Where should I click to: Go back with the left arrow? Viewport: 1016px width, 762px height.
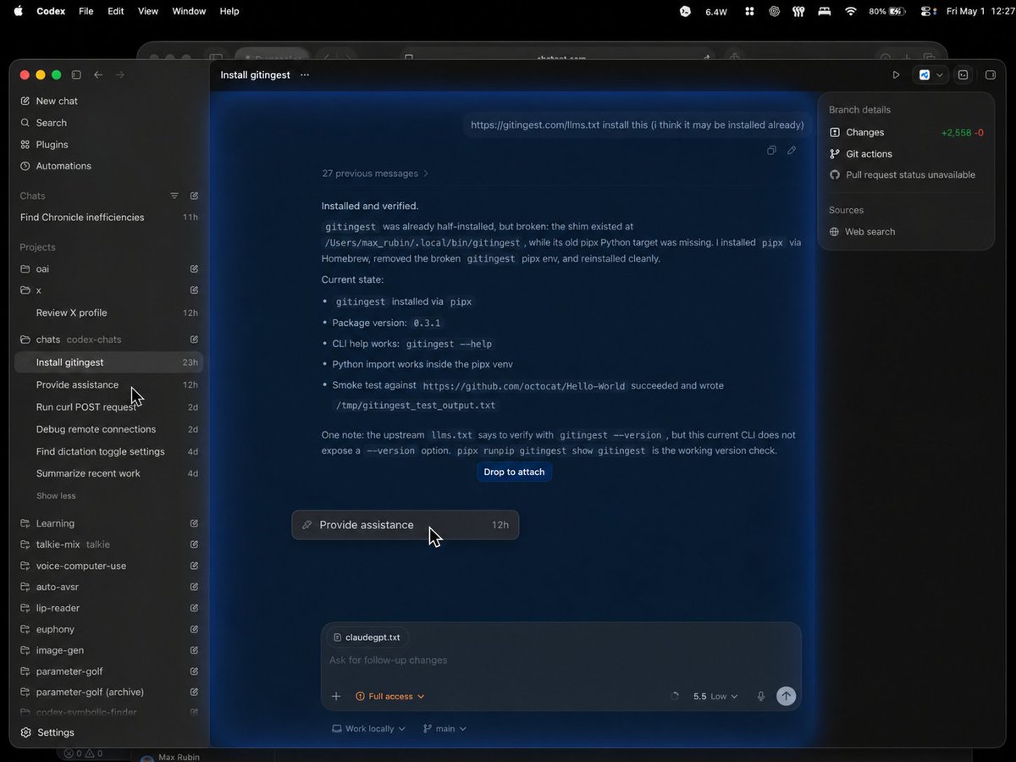point(98,75)
